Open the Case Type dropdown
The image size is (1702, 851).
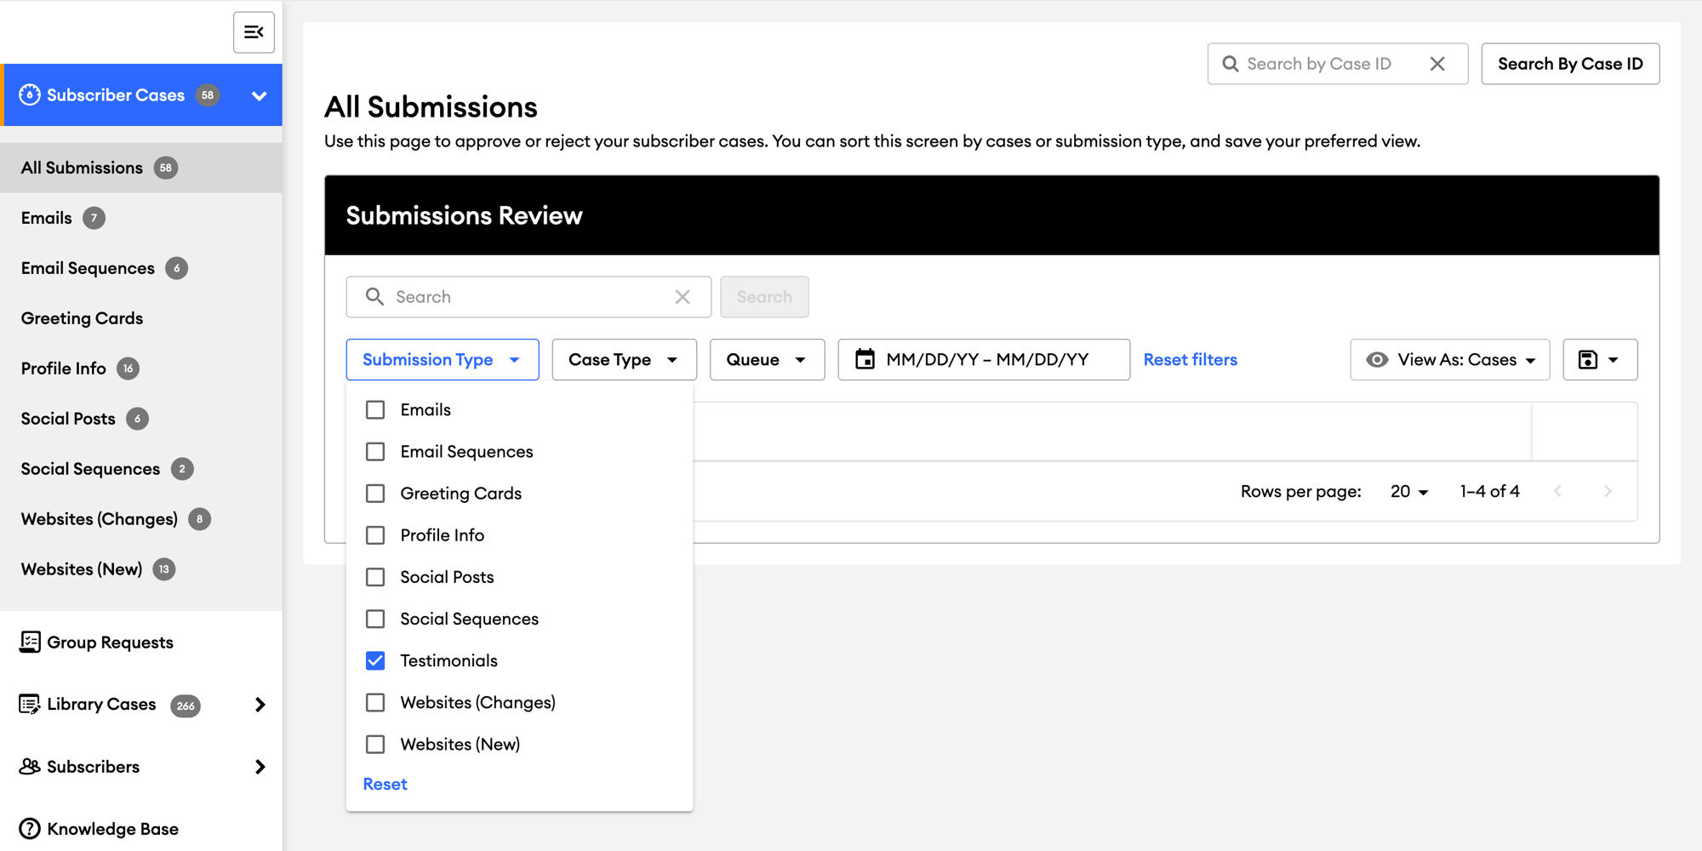click(x=624, y=359)
